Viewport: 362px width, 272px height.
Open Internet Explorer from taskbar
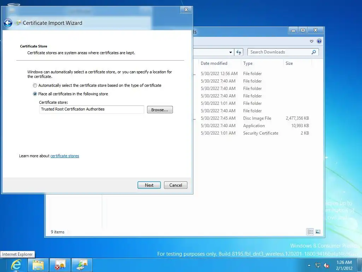pos(16,265)
